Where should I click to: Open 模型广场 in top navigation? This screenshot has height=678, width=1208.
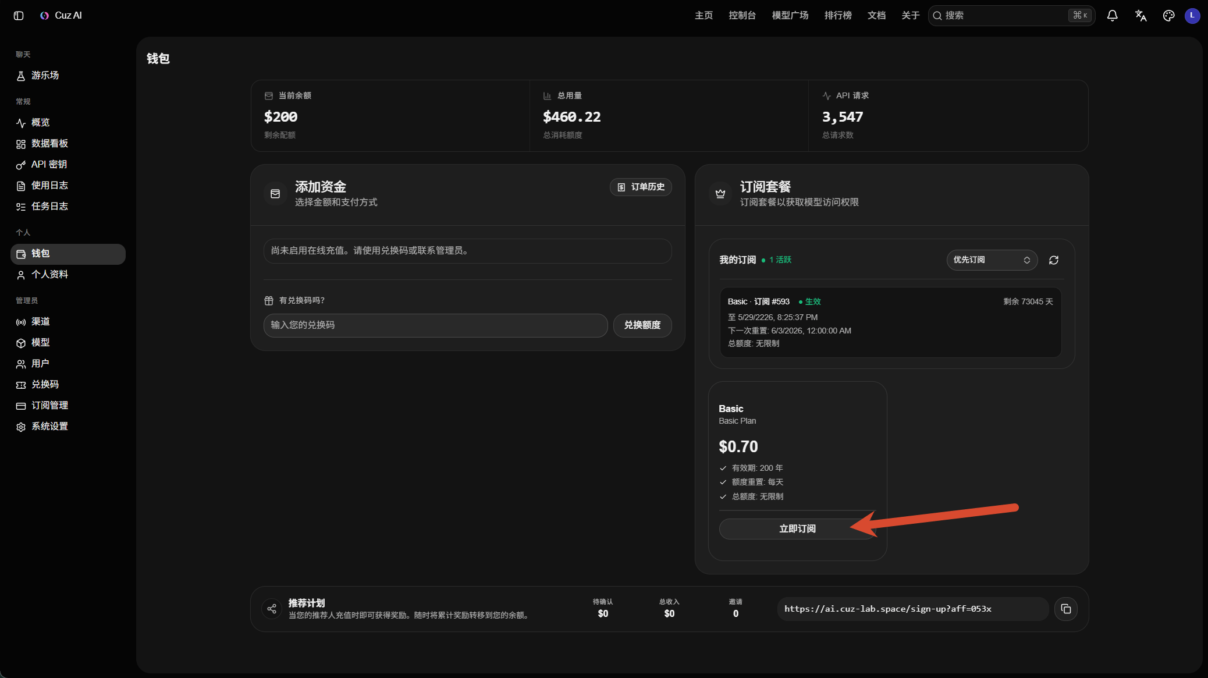790,16
